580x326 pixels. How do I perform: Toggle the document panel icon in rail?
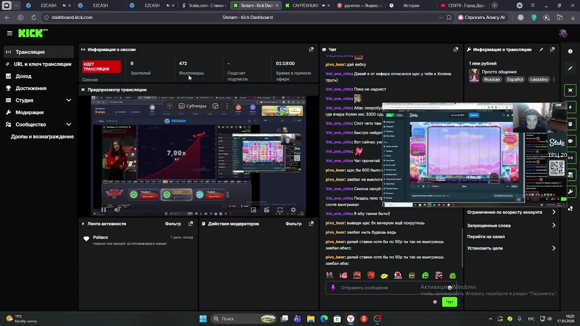tap(570, 124)
